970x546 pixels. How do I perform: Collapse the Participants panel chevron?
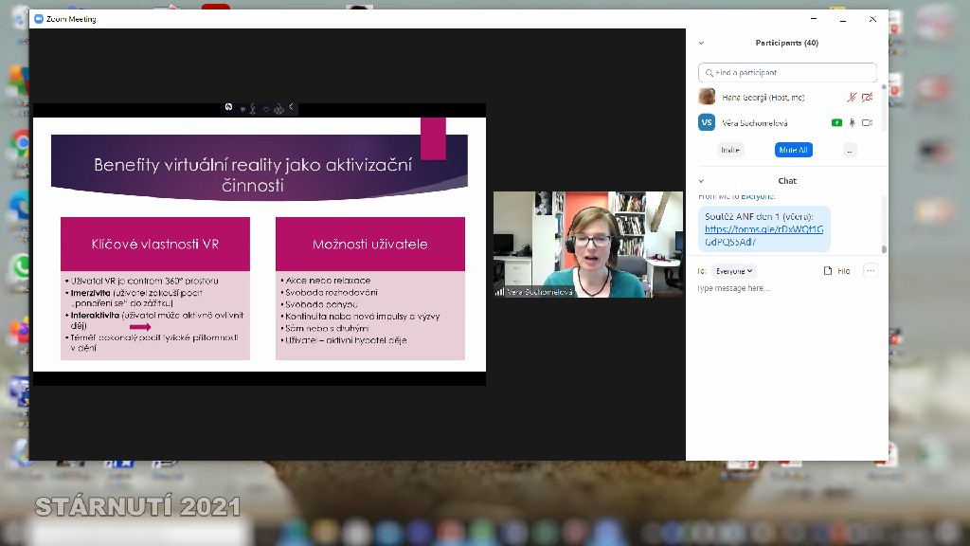coord(702,43)
